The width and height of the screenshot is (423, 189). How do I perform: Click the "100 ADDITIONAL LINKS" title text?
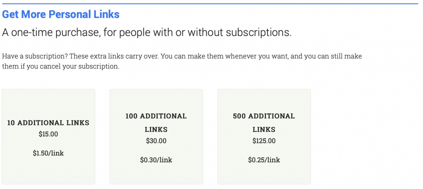(x=156, y=122)
